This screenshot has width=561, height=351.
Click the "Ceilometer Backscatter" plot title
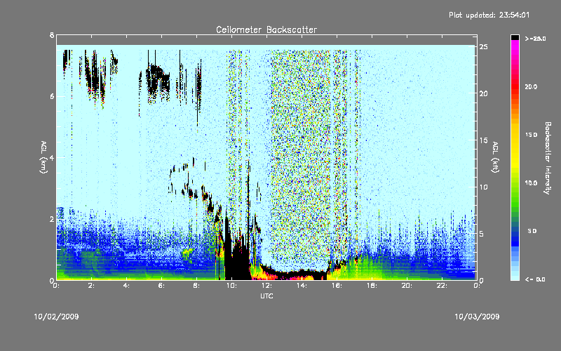(266, 29)
